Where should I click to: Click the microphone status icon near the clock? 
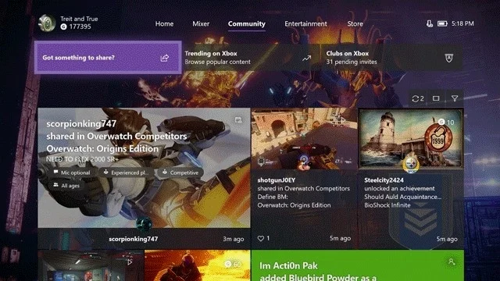click(x=430, y=23)
